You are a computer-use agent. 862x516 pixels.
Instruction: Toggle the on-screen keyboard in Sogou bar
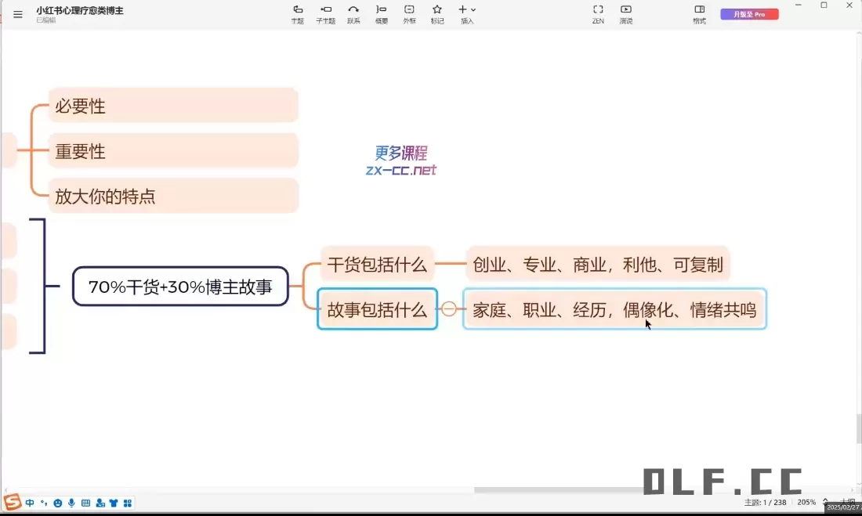85,503
